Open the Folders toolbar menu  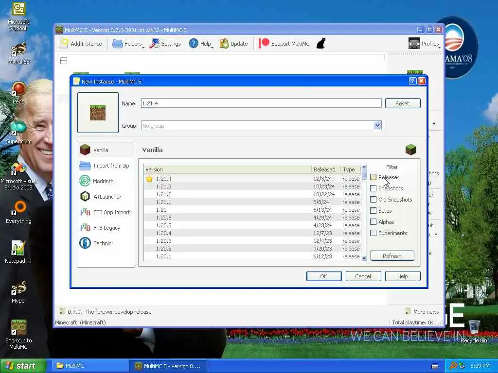[128, 43]
